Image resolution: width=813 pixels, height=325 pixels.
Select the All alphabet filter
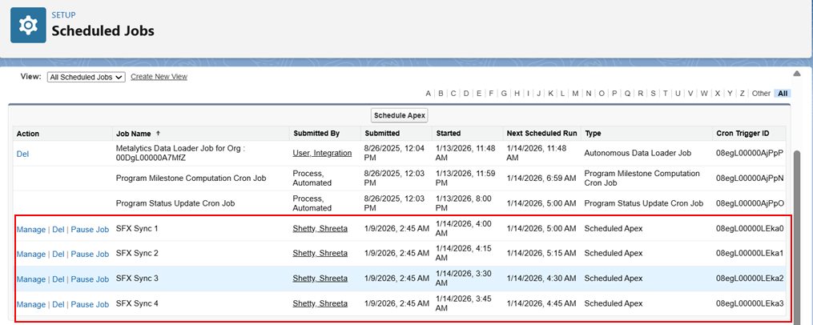783,94
